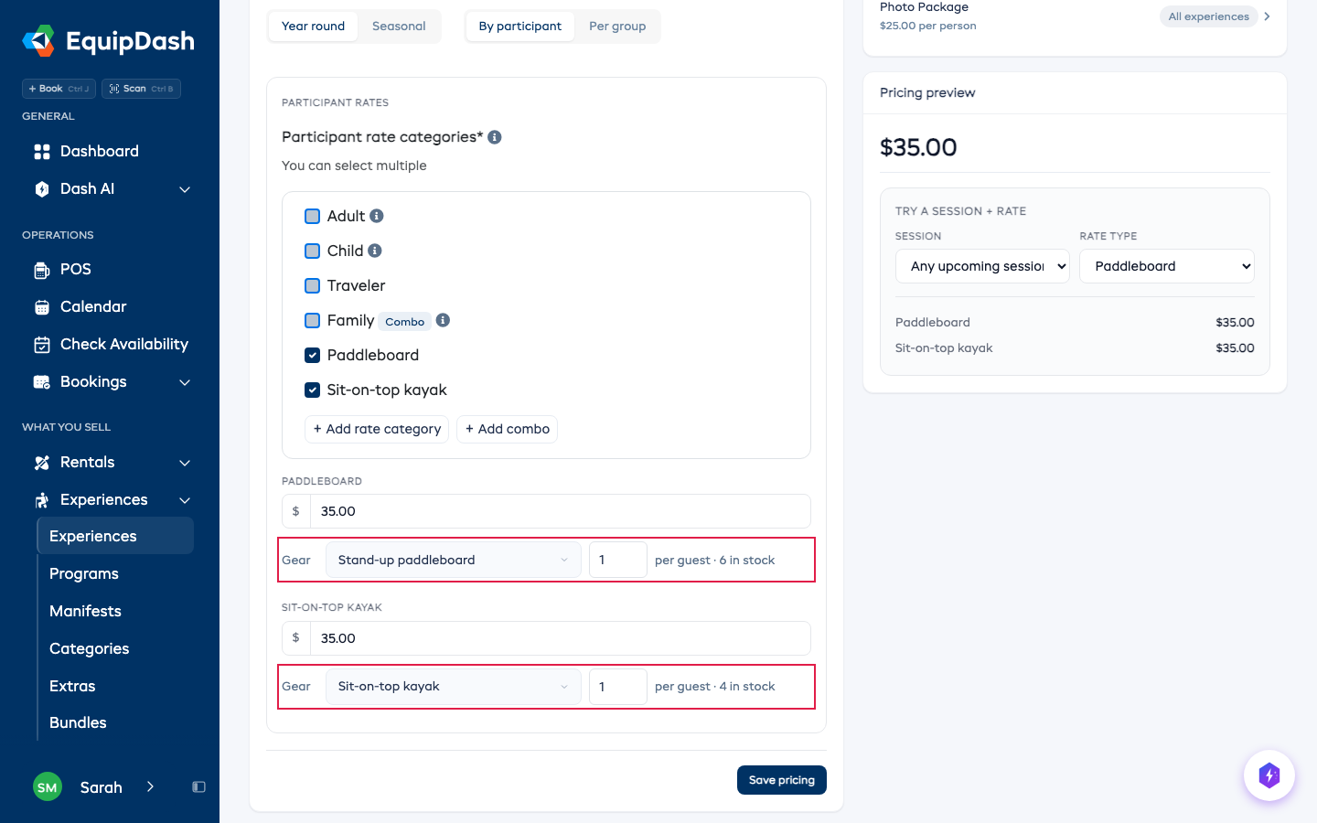Click the info icon beside Family Combo
Screen dimensions: 1317x823
pyautogui.click(x=443, y=320)
